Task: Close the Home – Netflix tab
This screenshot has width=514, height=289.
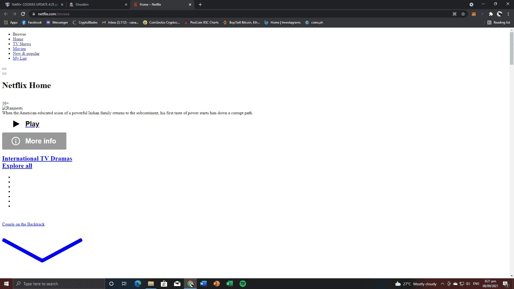Action: 190,5
